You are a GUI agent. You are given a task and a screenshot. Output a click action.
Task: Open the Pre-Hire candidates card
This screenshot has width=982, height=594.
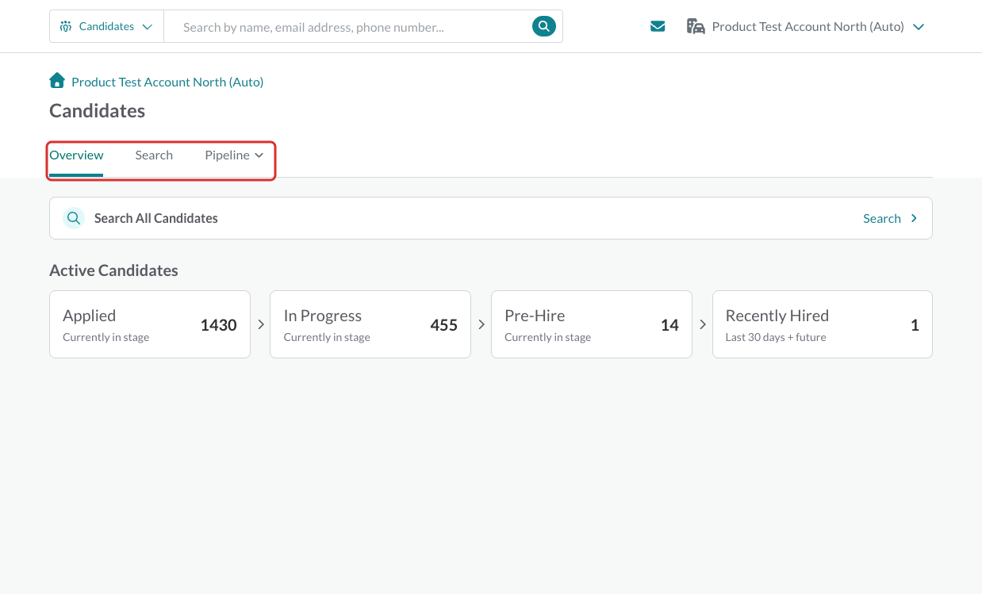click(x=592, y=324)
